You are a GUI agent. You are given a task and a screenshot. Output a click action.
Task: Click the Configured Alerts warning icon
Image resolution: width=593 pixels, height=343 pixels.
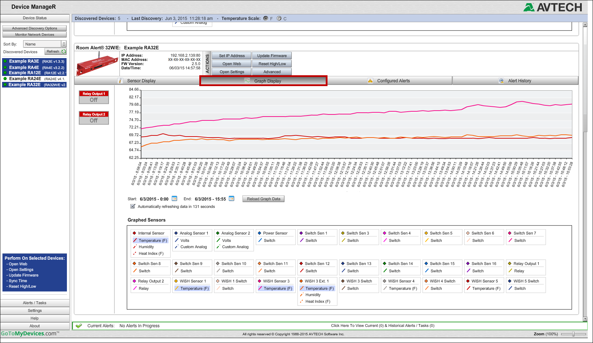coord(370,81)
